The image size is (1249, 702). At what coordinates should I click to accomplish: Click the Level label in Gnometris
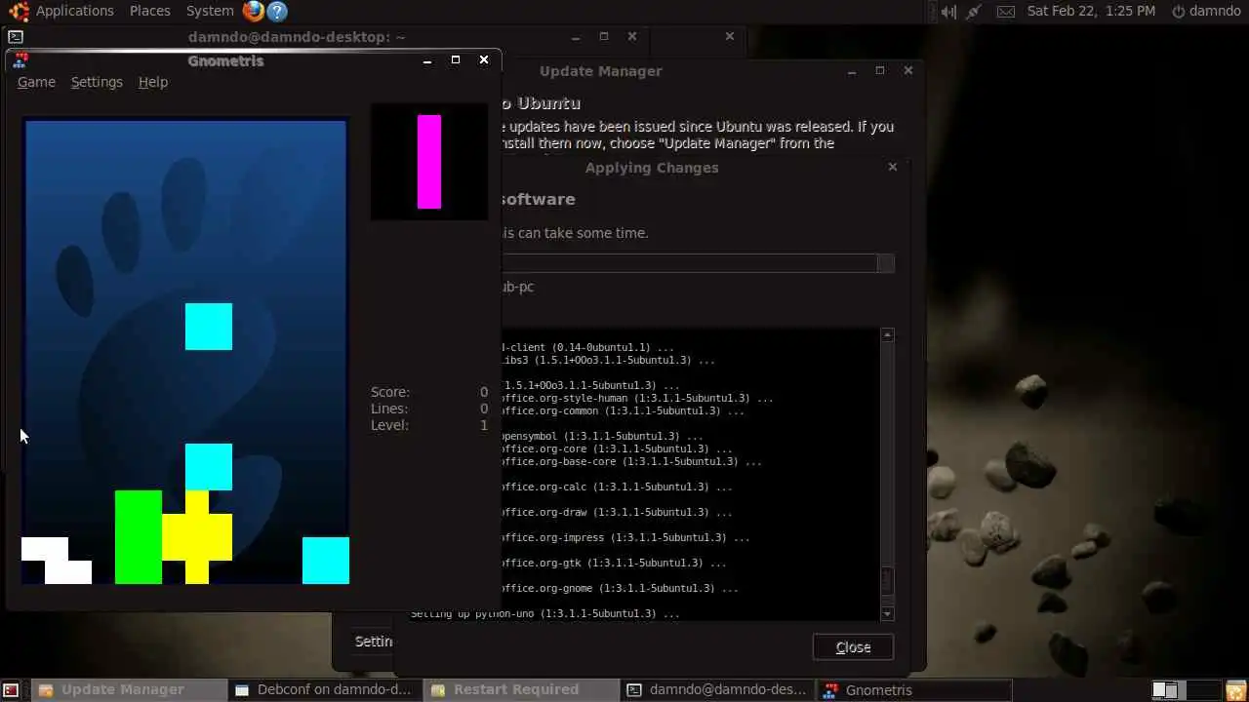click(x=389, y=425)
